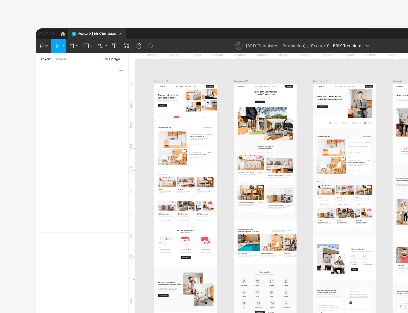The width and height of the screenshot is (408, 313).
Task: Select the Layers tab
Action: pyautogui.click(x=46, y=59)
